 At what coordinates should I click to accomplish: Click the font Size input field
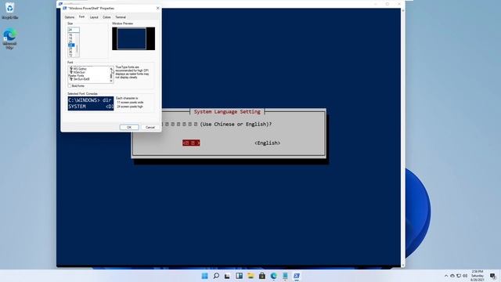click(x=73, y=30)
